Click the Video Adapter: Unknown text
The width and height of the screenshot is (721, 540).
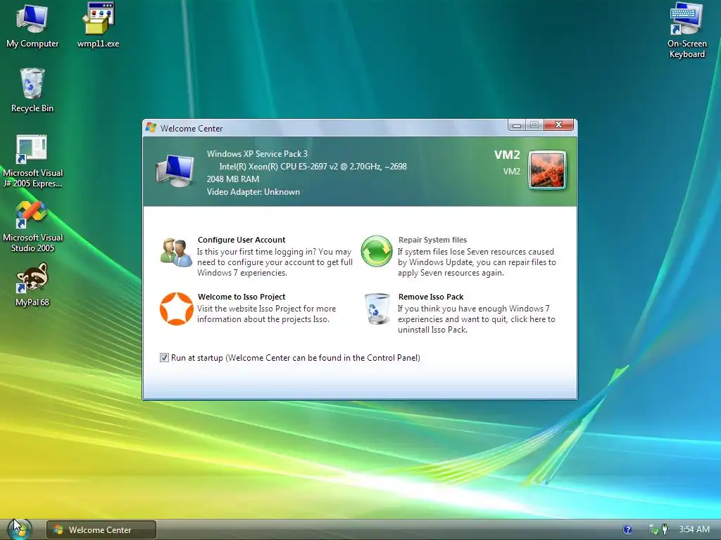(x=253, y=192)
